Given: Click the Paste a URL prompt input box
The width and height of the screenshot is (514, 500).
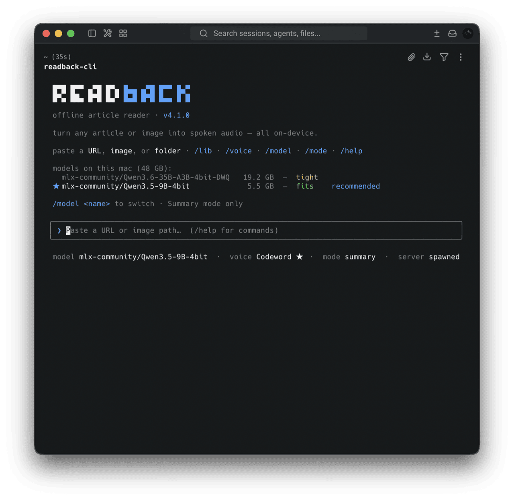Looking at the screenshot, I should pyautogui.click(x=256, y=230).
